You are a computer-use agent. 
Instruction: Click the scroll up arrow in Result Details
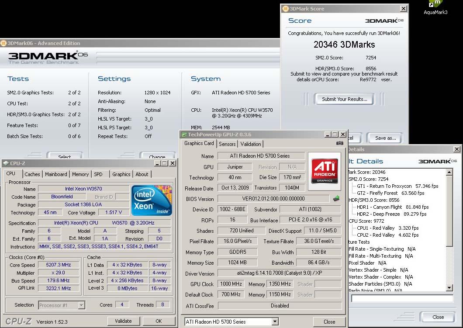click(449, 172)
